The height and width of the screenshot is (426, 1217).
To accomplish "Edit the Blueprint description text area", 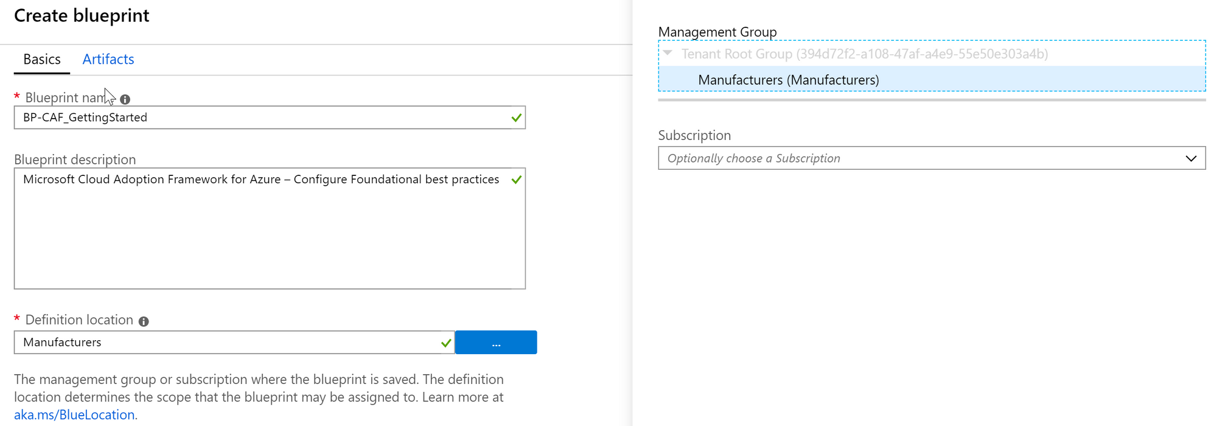I will 270,228.
